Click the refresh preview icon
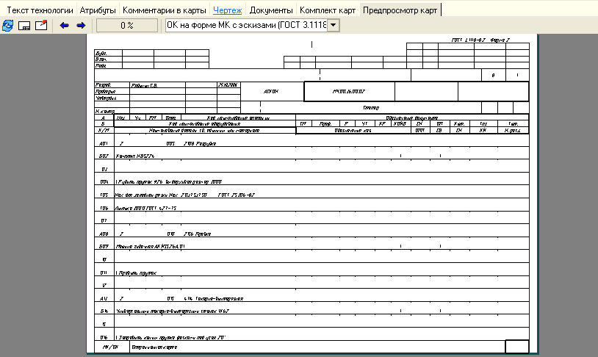 pyautogui.click(x=7, y=26)
